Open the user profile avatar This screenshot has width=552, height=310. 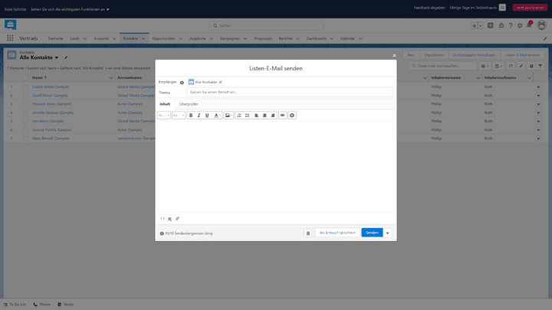click(x=541, y=25)
